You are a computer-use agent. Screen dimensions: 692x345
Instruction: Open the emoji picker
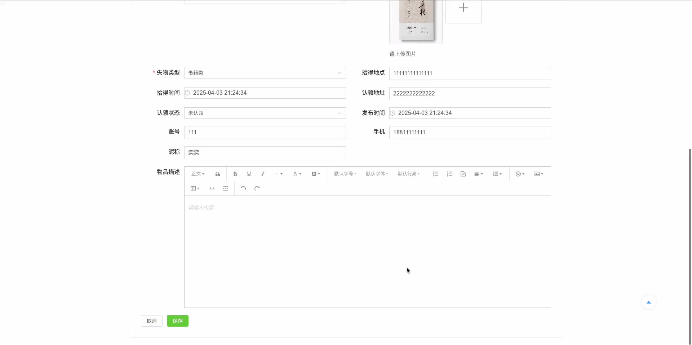point(520,174)
